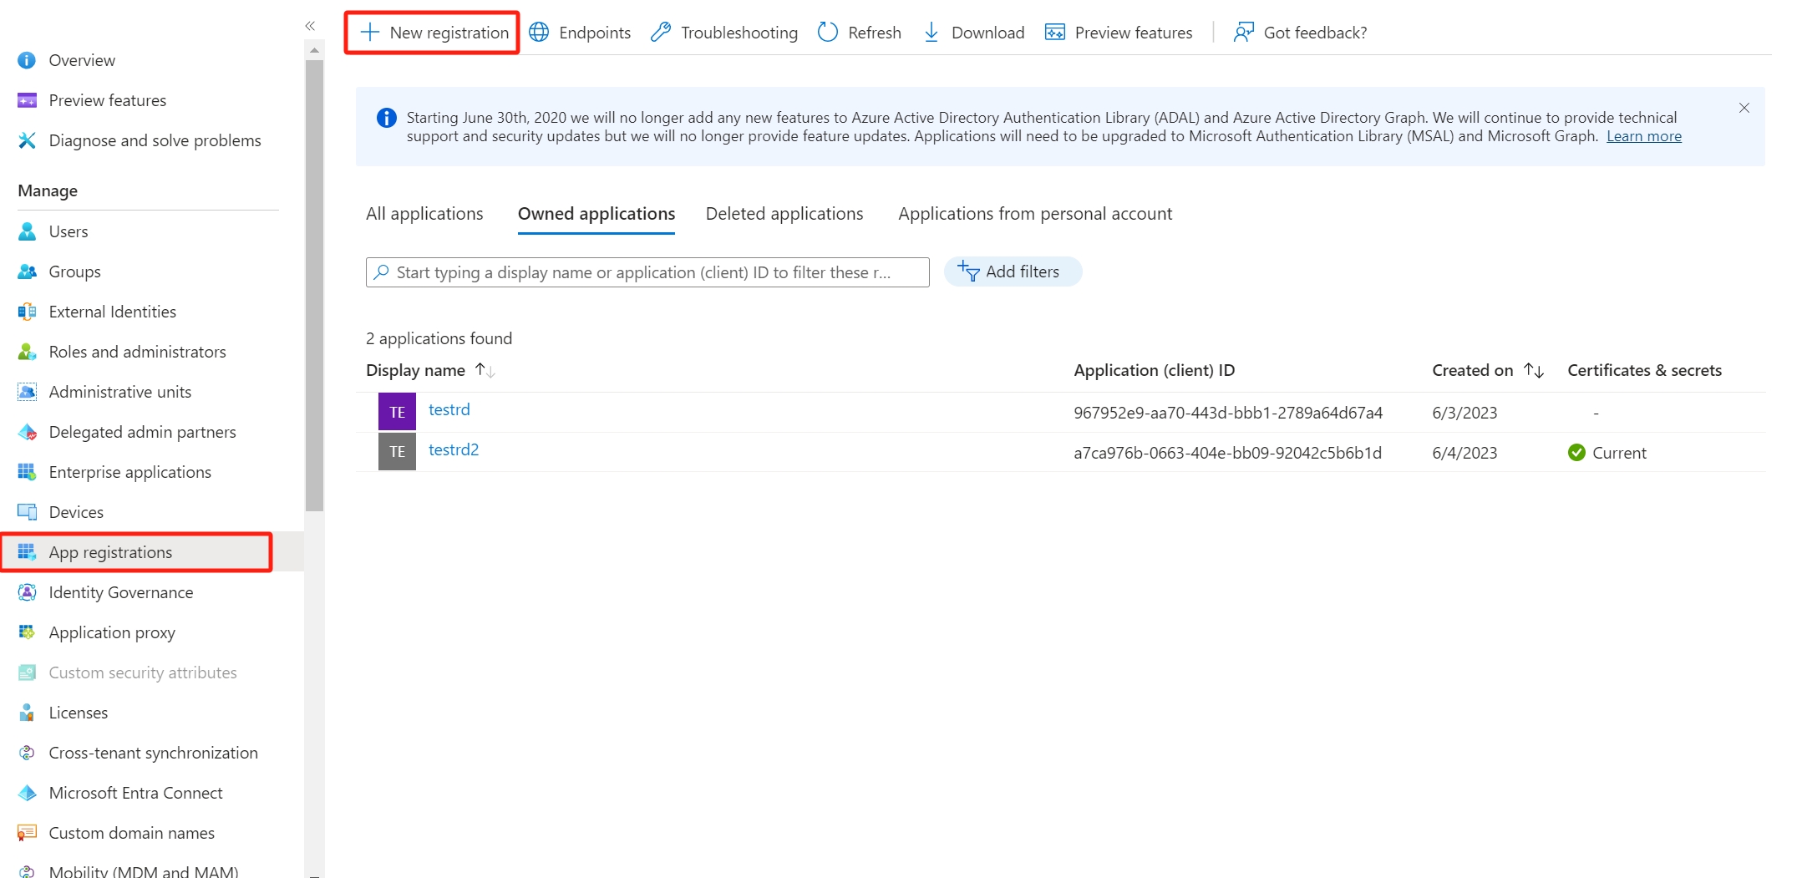Open Mobility (MDM and MAM) item
1797x878 pixels.
(x=144, y=870)
